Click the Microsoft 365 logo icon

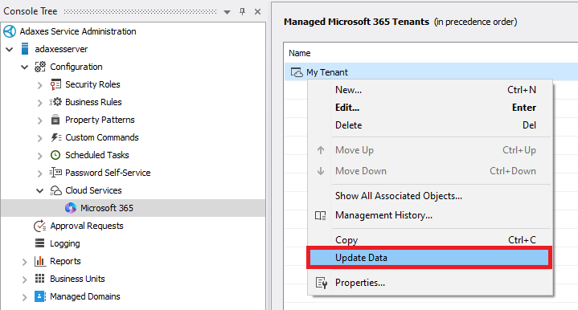pos(71,208)
